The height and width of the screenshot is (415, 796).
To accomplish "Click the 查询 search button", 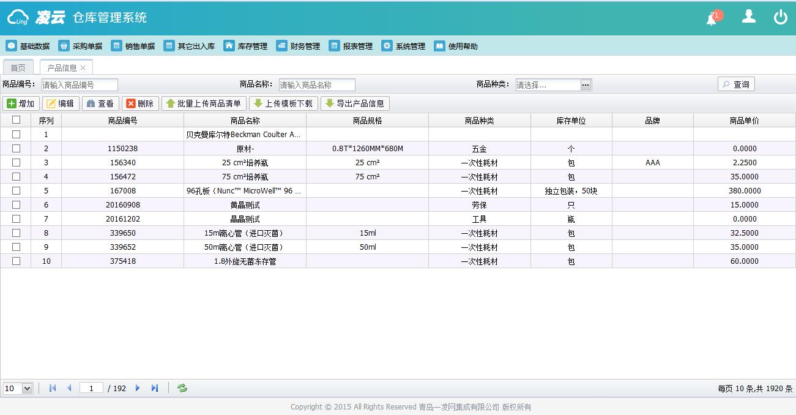I will (736, 84).
